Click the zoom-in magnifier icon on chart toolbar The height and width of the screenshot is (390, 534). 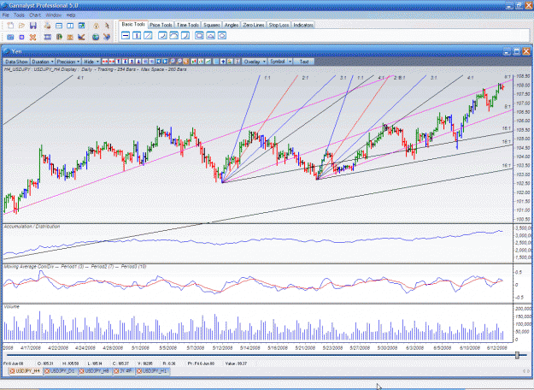click(x=173, y=62)
